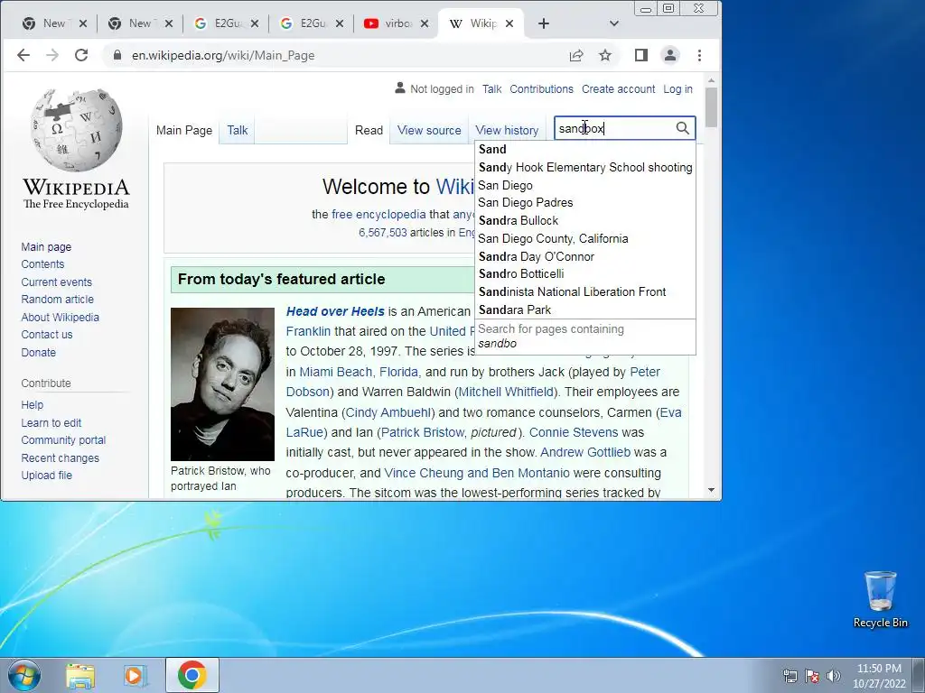Image resolution: width=925 pixels, height=693 pixels.
Task: Select the Recycle Bin desktop icon
Action: point(880,599)
